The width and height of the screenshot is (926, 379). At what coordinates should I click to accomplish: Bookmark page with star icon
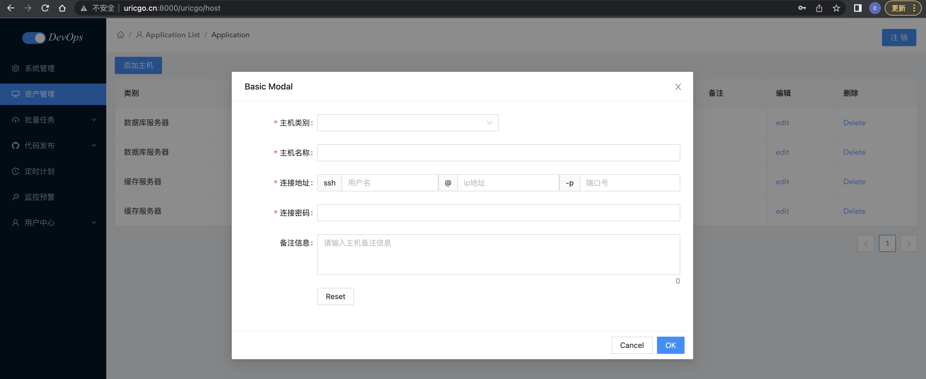(836, 8)
